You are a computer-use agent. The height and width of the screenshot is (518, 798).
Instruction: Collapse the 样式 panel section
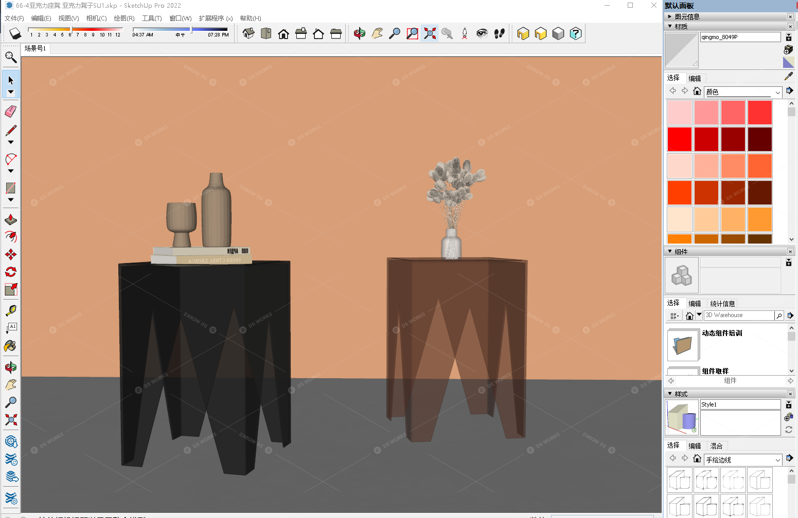670,394
